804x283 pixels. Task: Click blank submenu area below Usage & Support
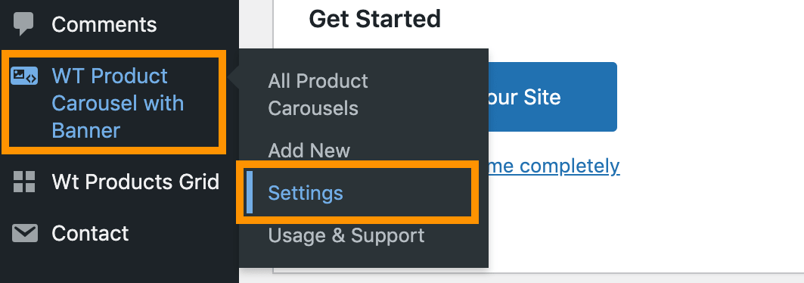click(364, 258)
